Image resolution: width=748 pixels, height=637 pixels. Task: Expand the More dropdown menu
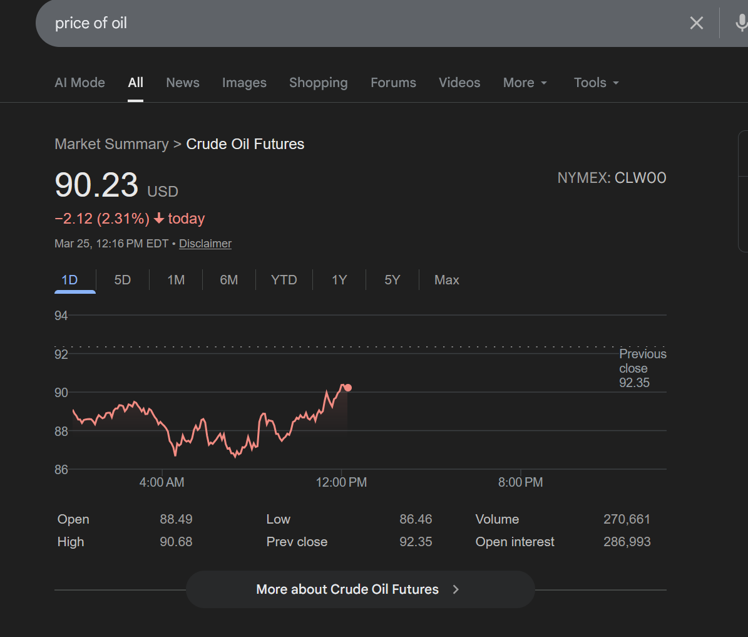click(525, 83)
